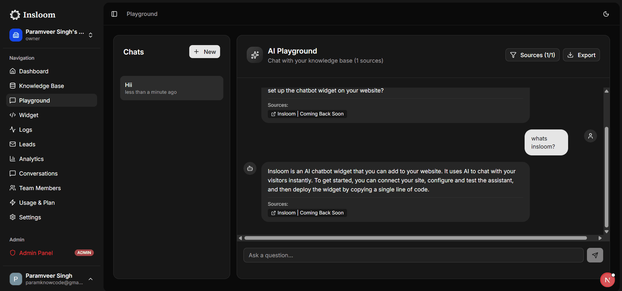Click the bot avatar icon beside the answer
The width and height of the screenshot is (622, 291).
[x=250, y=168]
